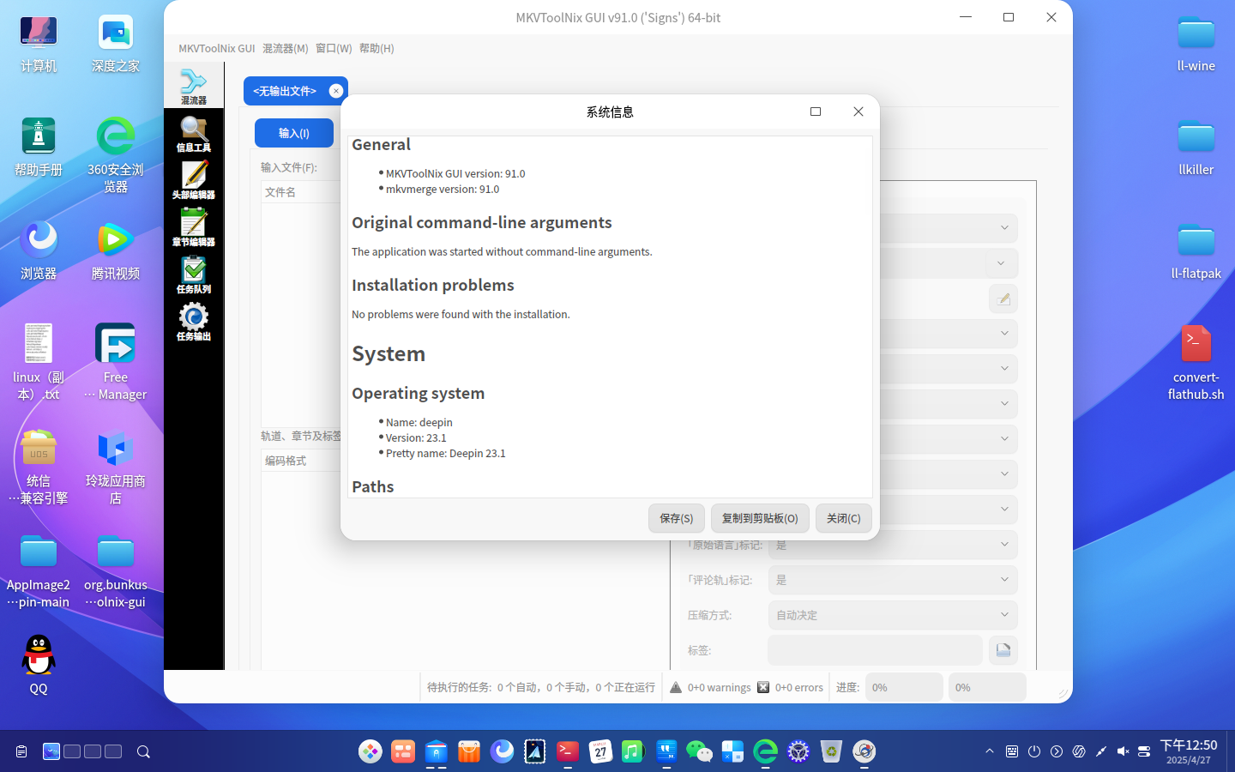Open the power icon in system tray

[1034, 751]
